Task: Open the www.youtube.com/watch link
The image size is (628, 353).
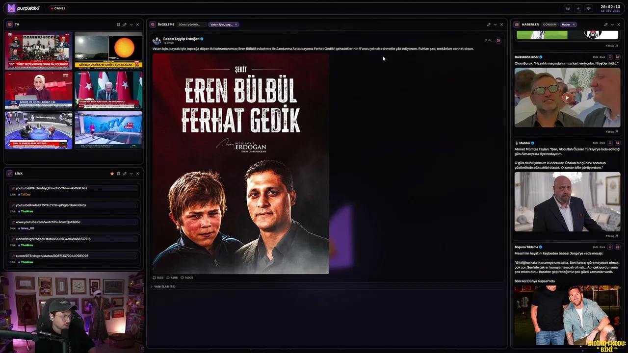Action: (74, 222)
